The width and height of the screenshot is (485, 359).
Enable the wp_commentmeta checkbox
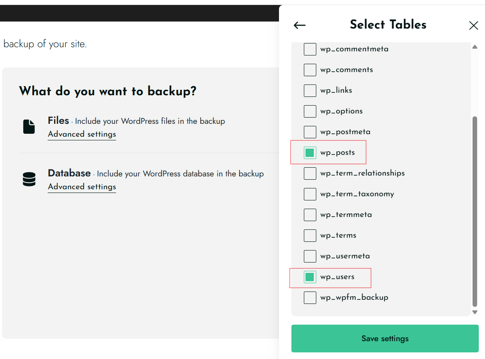pos(310,49)
